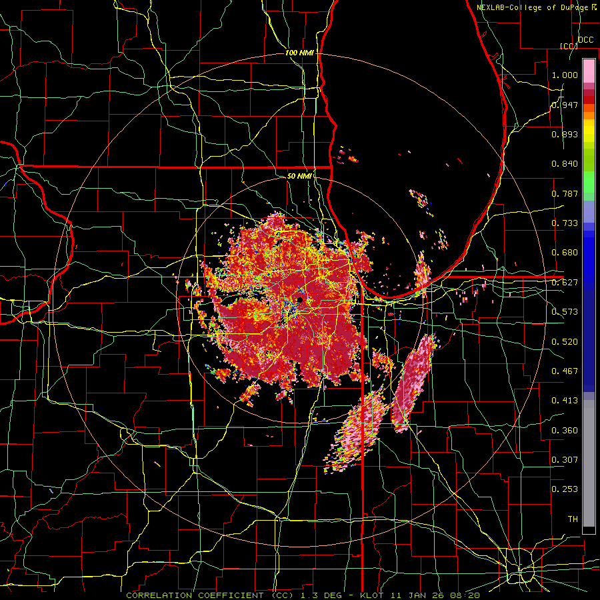Select the 0.947 scale value
Screen dimensions: 600x600
565,105
